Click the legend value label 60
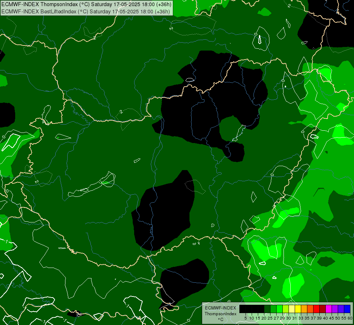The image size is (354, 325). (x=350, y=318)
